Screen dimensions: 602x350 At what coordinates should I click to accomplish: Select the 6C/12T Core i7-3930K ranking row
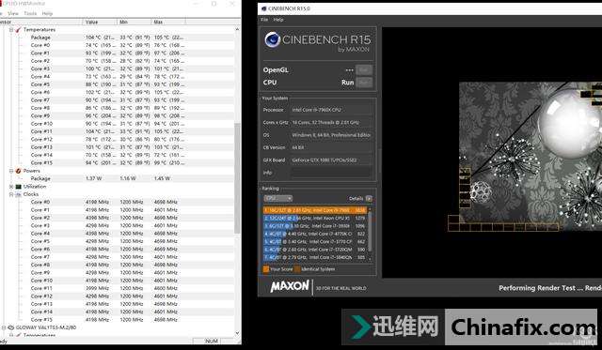(x=315, y=226)
